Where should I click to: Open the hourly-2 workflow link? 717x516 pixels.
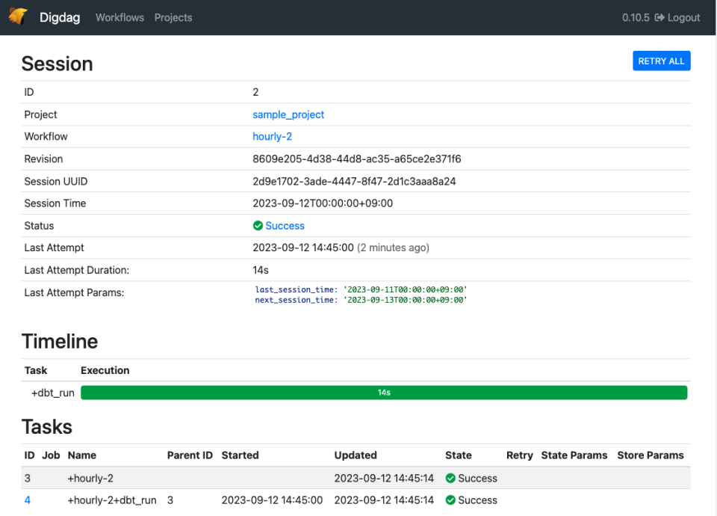click(x=272, y=136)
